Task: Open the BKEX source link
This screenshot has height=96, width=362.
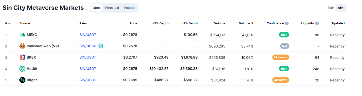Action: [31, 57]
